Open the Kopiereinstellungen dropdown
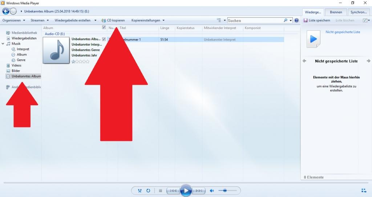This screenshot has width=372, height=197. (x=148, y=20)
